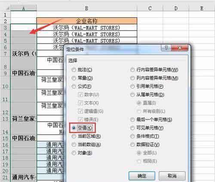This screenshot has width=215, height=182.
Task: Close the 定位条件 dialog
Action: click(x=180, y=48)
